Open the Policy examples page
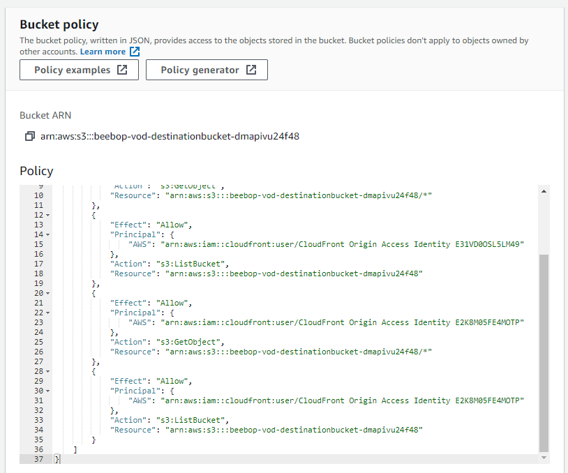This screenshot has height=473, width=568. point(80,70)
